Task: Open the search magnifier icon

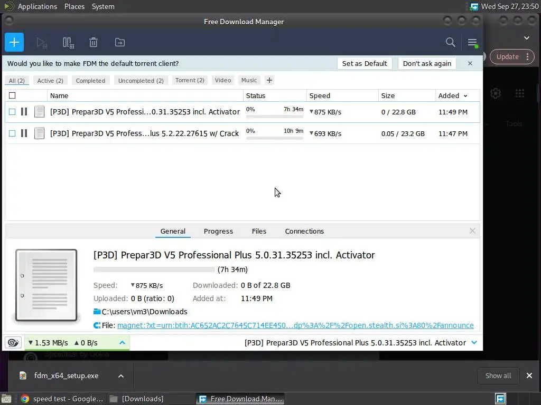Action: (x=450, y=42)
